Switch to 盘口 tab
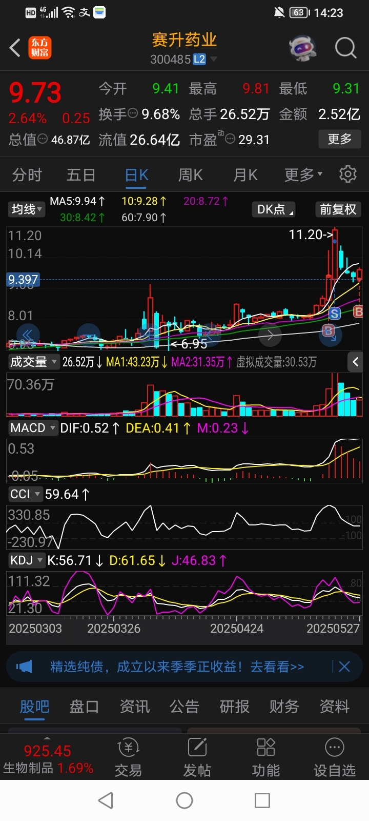Viewport: 369px width, 821px height. (84, 707)
